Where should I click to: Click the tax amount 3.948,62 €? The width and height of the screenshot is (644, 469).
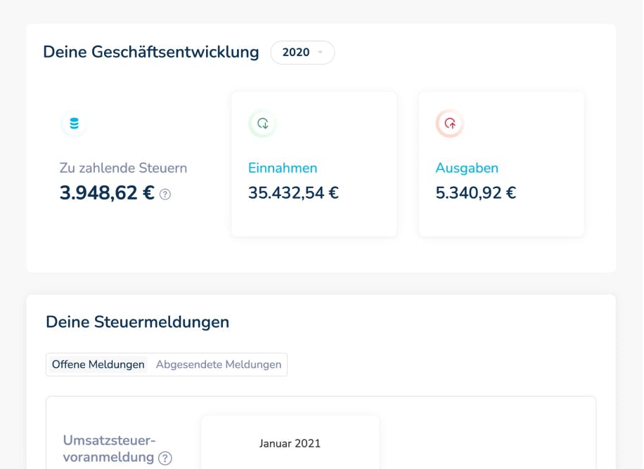click(x=107, y=193)
